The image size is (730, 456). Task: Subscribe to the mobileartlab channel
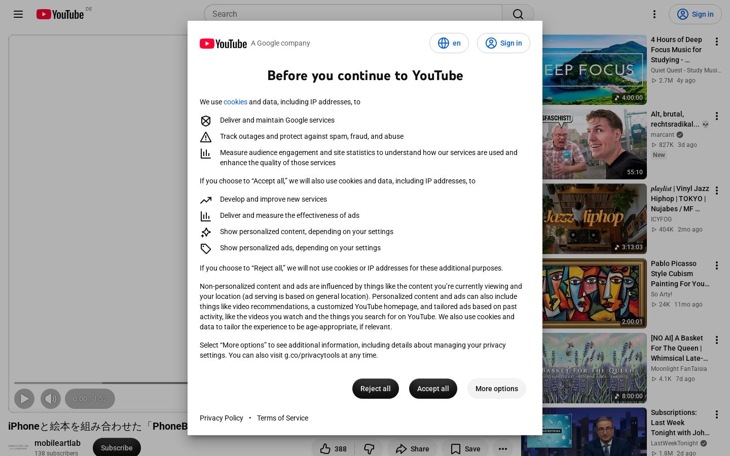pos(117,448)
